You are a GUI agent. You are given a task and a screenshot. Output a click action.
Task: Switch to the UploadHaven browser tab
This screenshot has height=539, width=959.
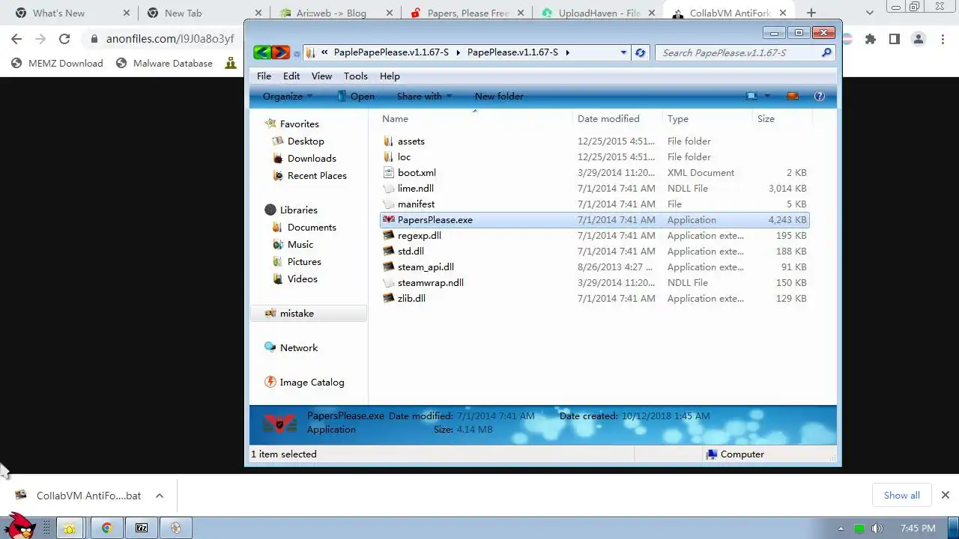(599, 13)
